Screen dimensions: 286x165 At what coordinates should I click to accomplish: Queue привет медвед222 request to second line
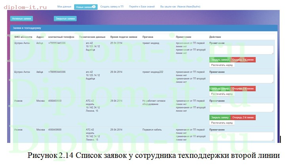(x=243, y=89)
